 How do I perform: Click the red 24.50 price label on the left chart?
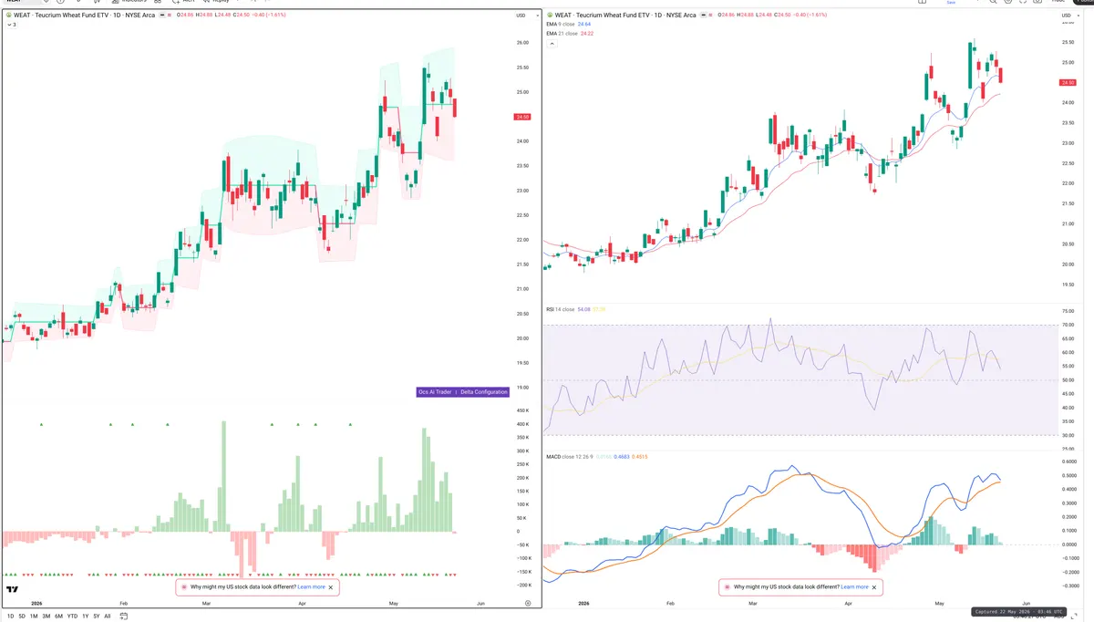[522, 117]
